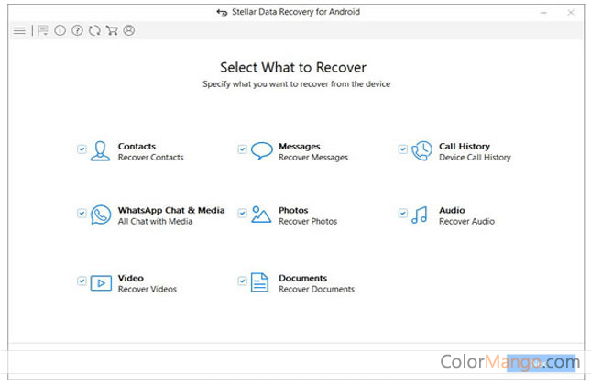The image size is (591, 386).
Task: Toggle the Audio checkbox
Action: [402, 214]
